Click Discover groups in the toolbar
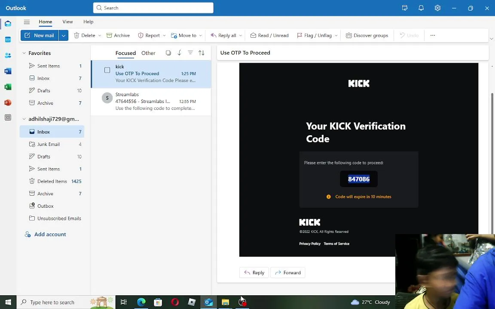 [367, 35]
